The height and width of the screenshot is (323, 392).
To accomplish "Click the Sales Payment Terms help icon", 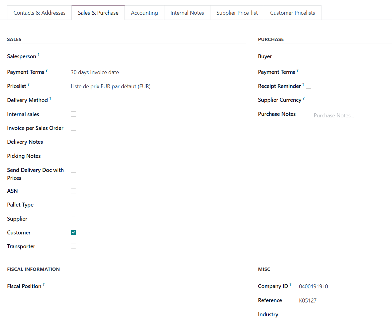I will coord(47,70).
